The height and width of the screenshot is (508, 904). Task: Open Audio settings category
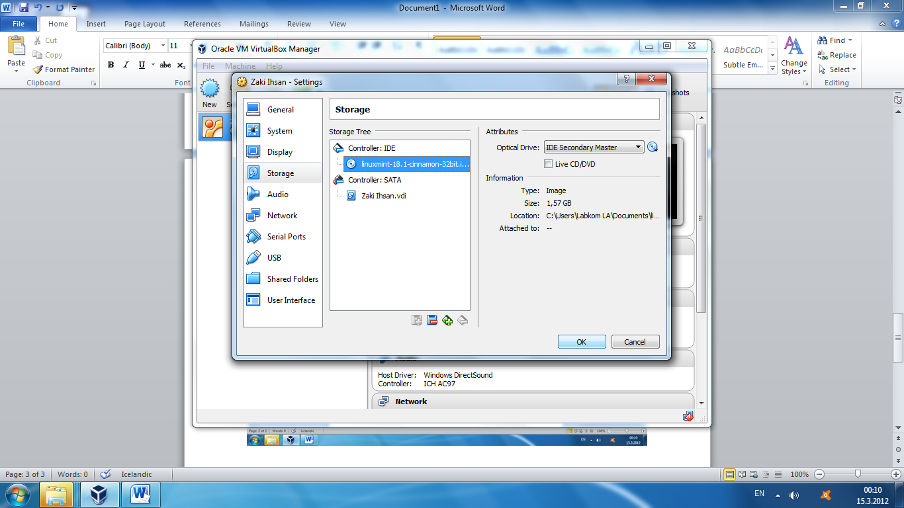[283, 194]
